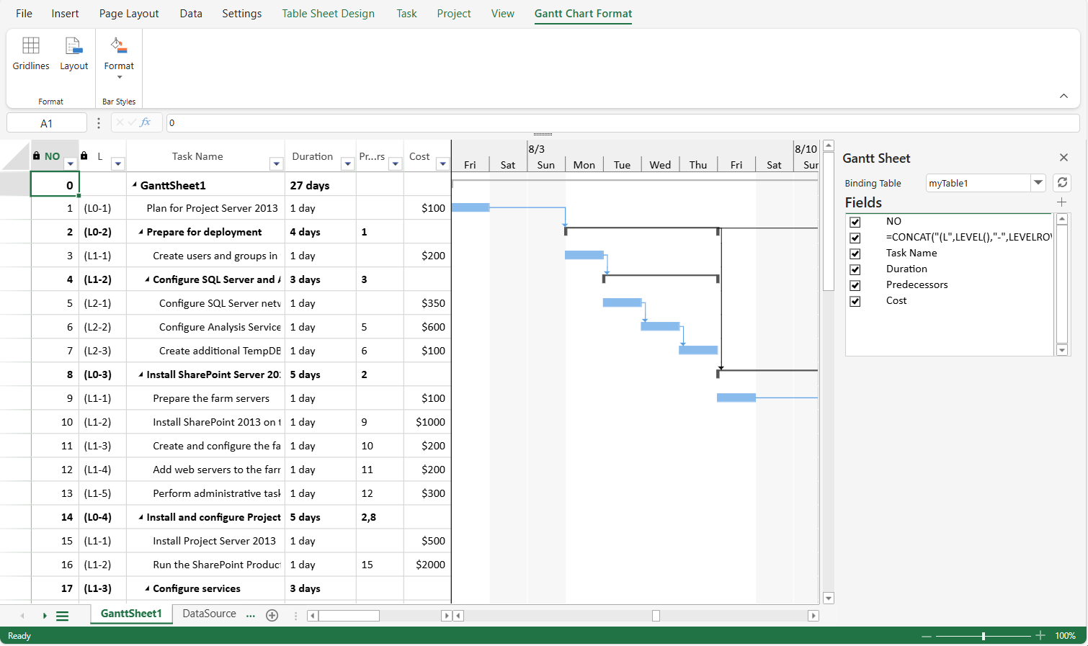Go to the previous sheet tab arrow
The image size is (1088, 646).
(x=22, y=616)
